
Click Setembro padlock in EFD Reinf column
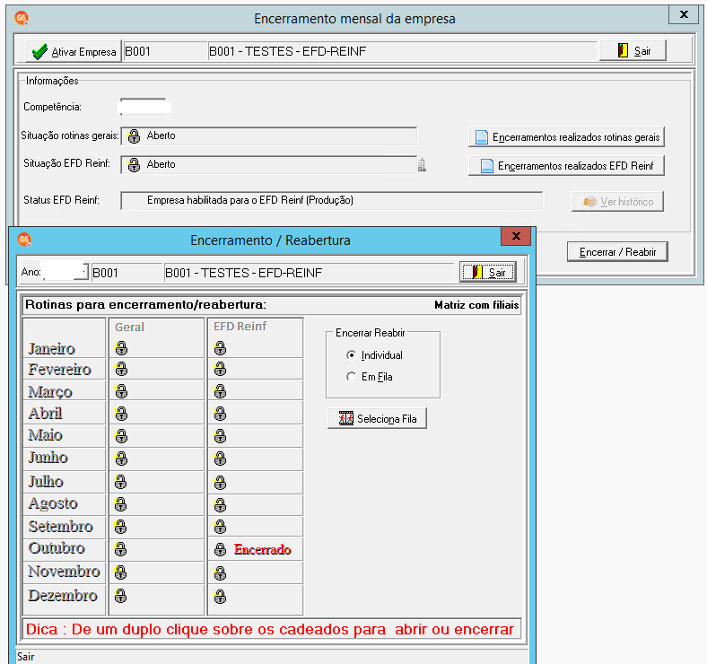click(x=220, y=527)
